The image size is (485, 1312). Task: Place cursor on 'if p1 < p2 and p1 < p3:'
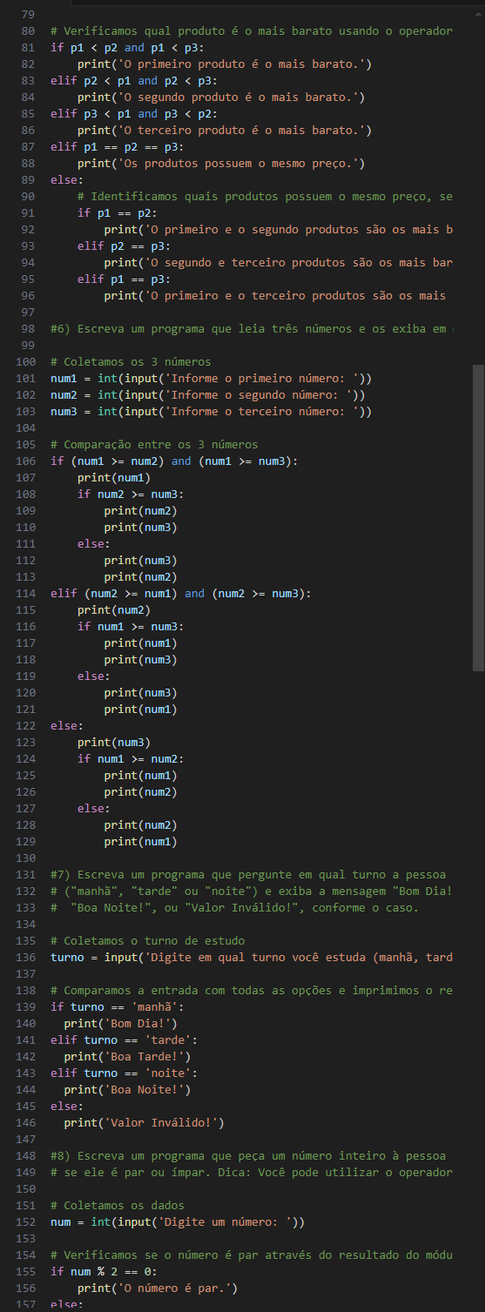point(127,47)
